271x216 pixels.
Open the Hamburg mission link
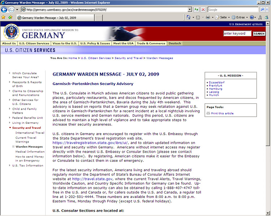[215, 89]
